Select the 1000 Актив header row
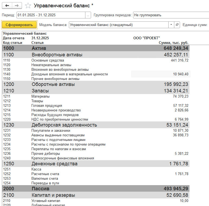Viewport: 209px width, 206px height. click(96, 48)
